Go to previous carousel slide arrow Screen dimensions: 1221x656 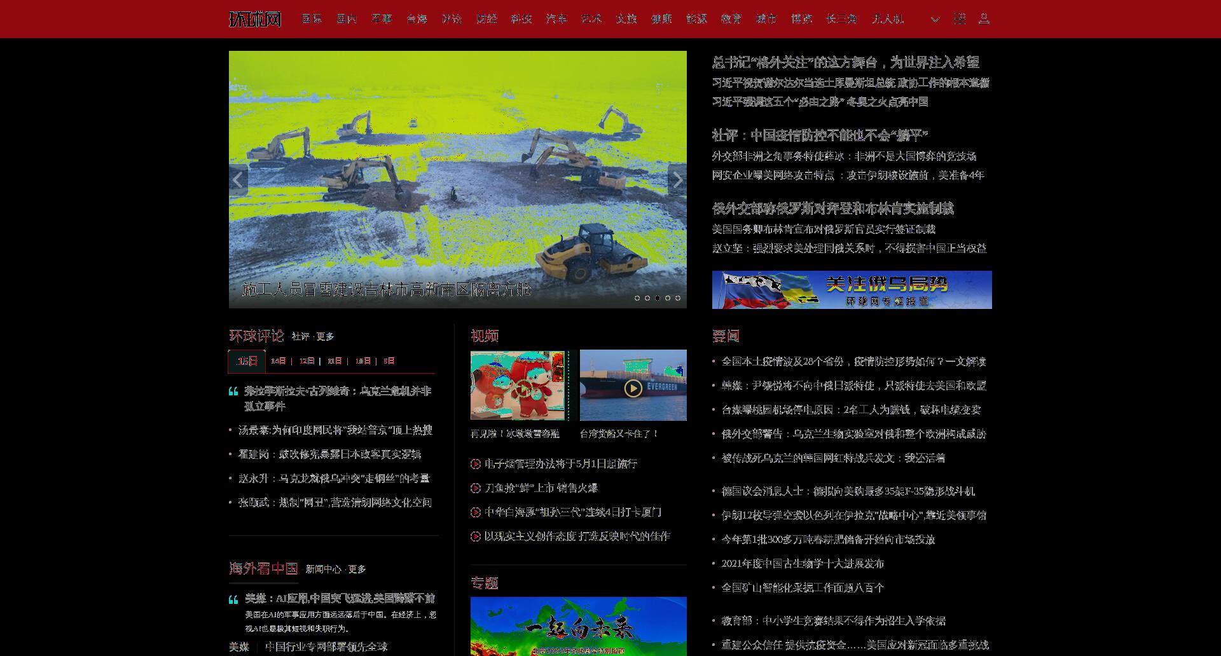(238, 180)
